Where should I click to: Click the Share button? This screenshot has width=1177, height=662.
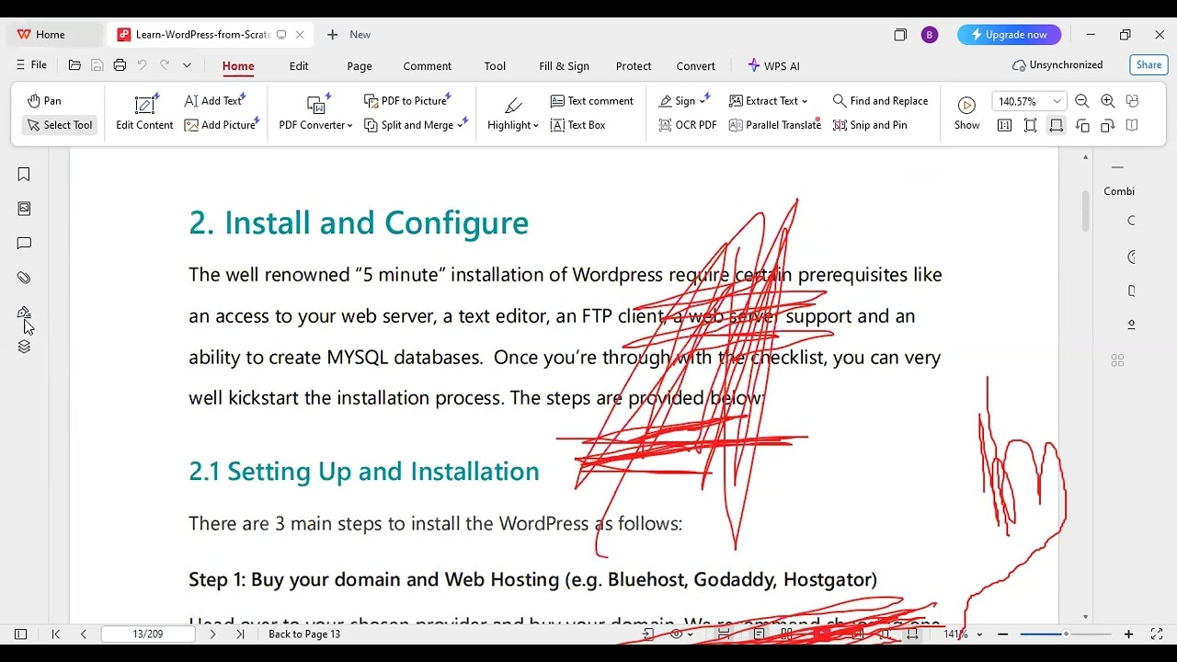coord(1148,65)
